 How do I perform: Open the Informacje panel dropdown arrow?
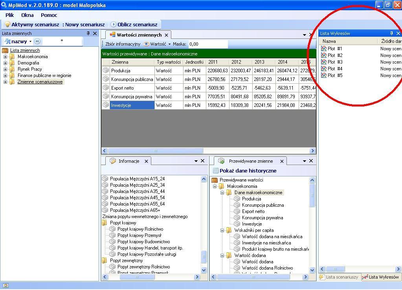(196, 161)
